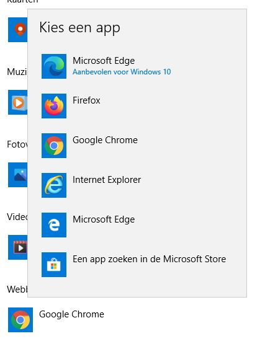Open the Microsoft Store bag icon
The width and height of the screenshot is (265, 349).
pos(54,265)
